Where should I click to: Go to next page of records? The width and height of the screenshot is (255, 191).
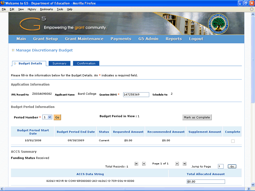pos(177,164)
